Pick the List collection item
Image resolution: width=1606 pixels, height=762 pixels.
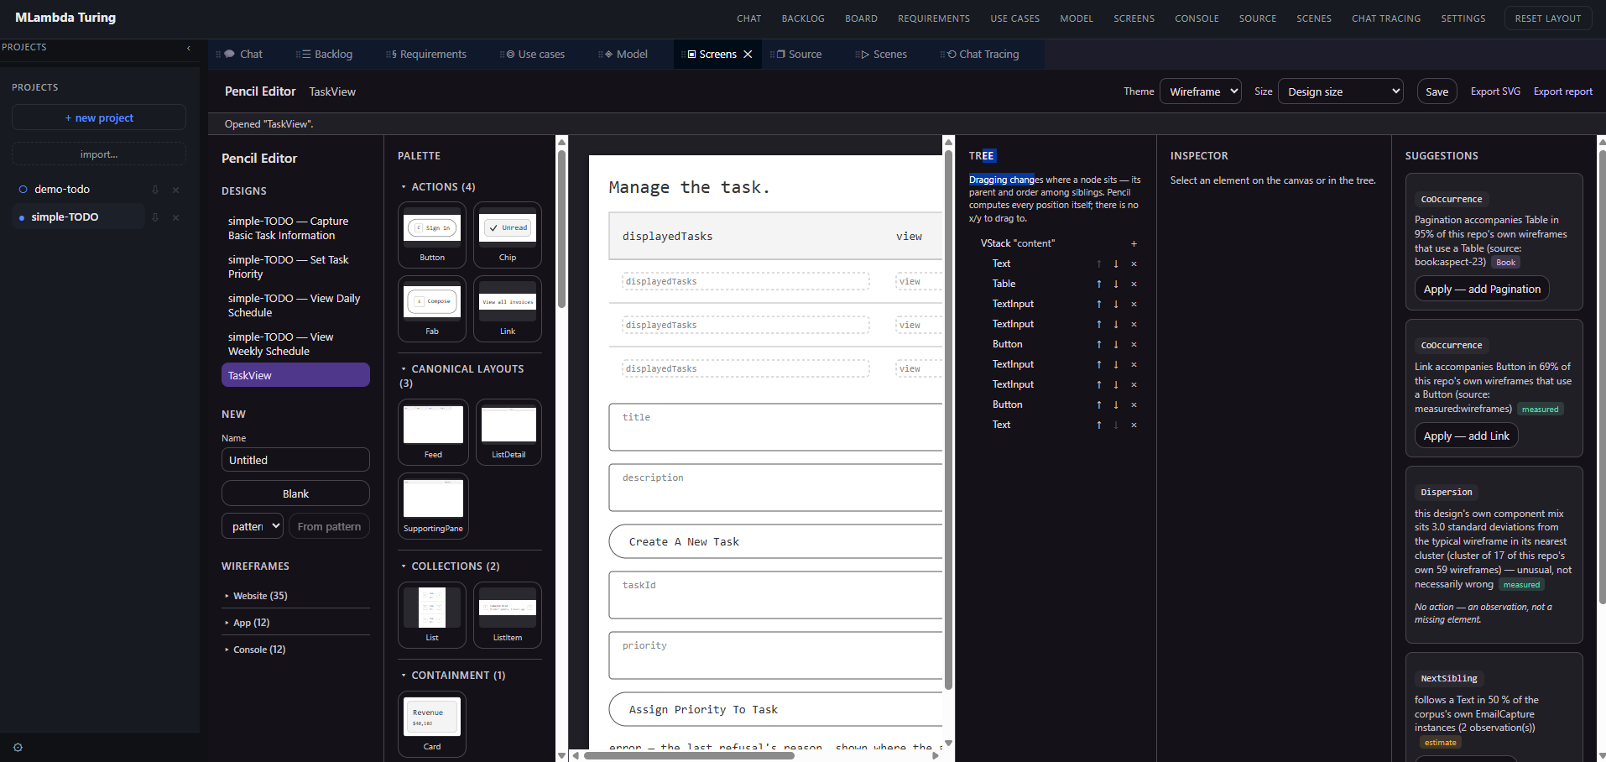432,615
